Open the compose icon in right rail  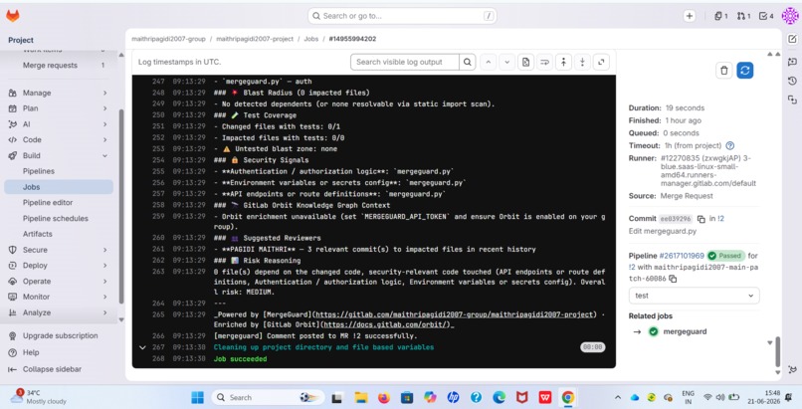coord(792,39)
